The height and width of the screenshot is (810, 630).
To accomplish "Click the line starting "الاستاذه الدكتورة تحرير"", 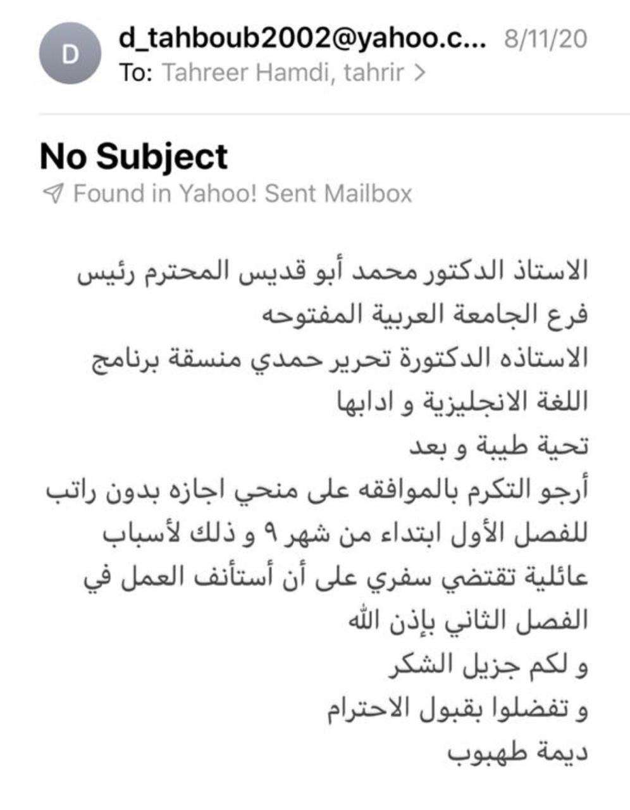I will click(x=337, y=359).
